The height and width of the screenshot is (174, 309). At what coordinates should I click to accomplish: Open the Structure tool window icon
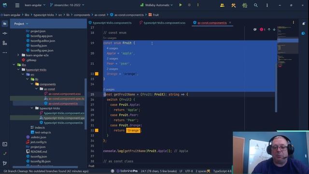(5, 43)
